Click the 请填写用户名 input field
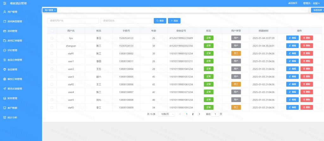The height and width of the screenshot is (141, 324). tap(73, 21)
